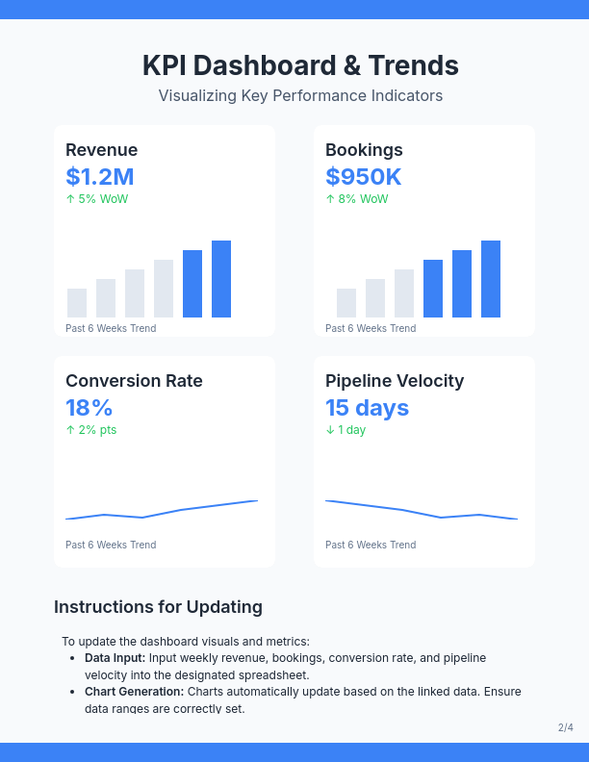Click the up arrow beside 8% WoW

(x=330, y=199)
